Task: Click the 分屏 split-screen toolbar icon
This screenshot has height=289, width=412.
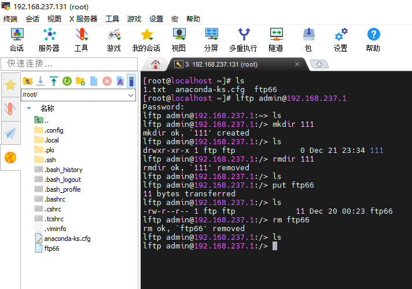Action: point(211,39)
